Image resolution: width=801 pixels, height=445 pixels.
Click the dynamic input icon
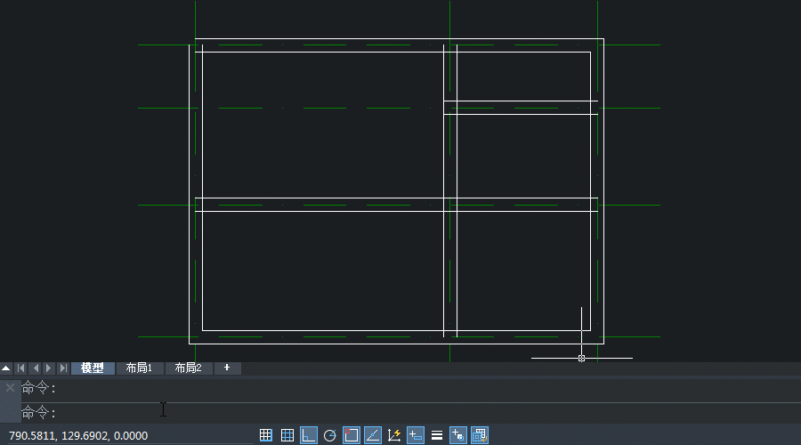pyautogui.click(x=416, y=435)
